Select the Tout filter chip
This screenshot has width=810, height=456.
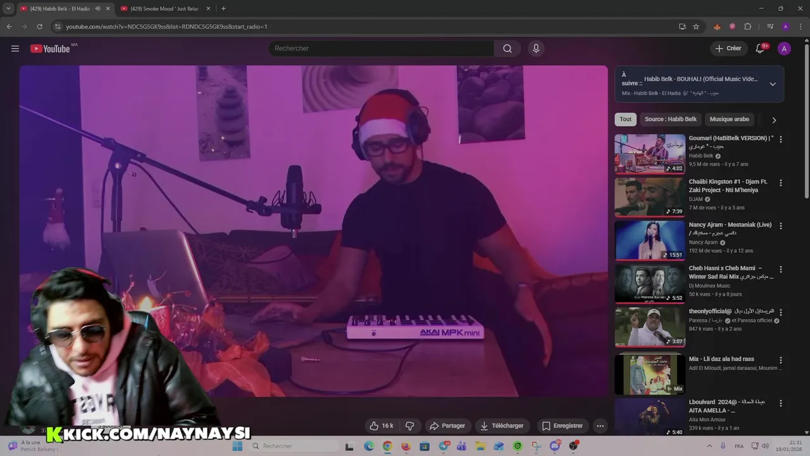tap(625, 119)
